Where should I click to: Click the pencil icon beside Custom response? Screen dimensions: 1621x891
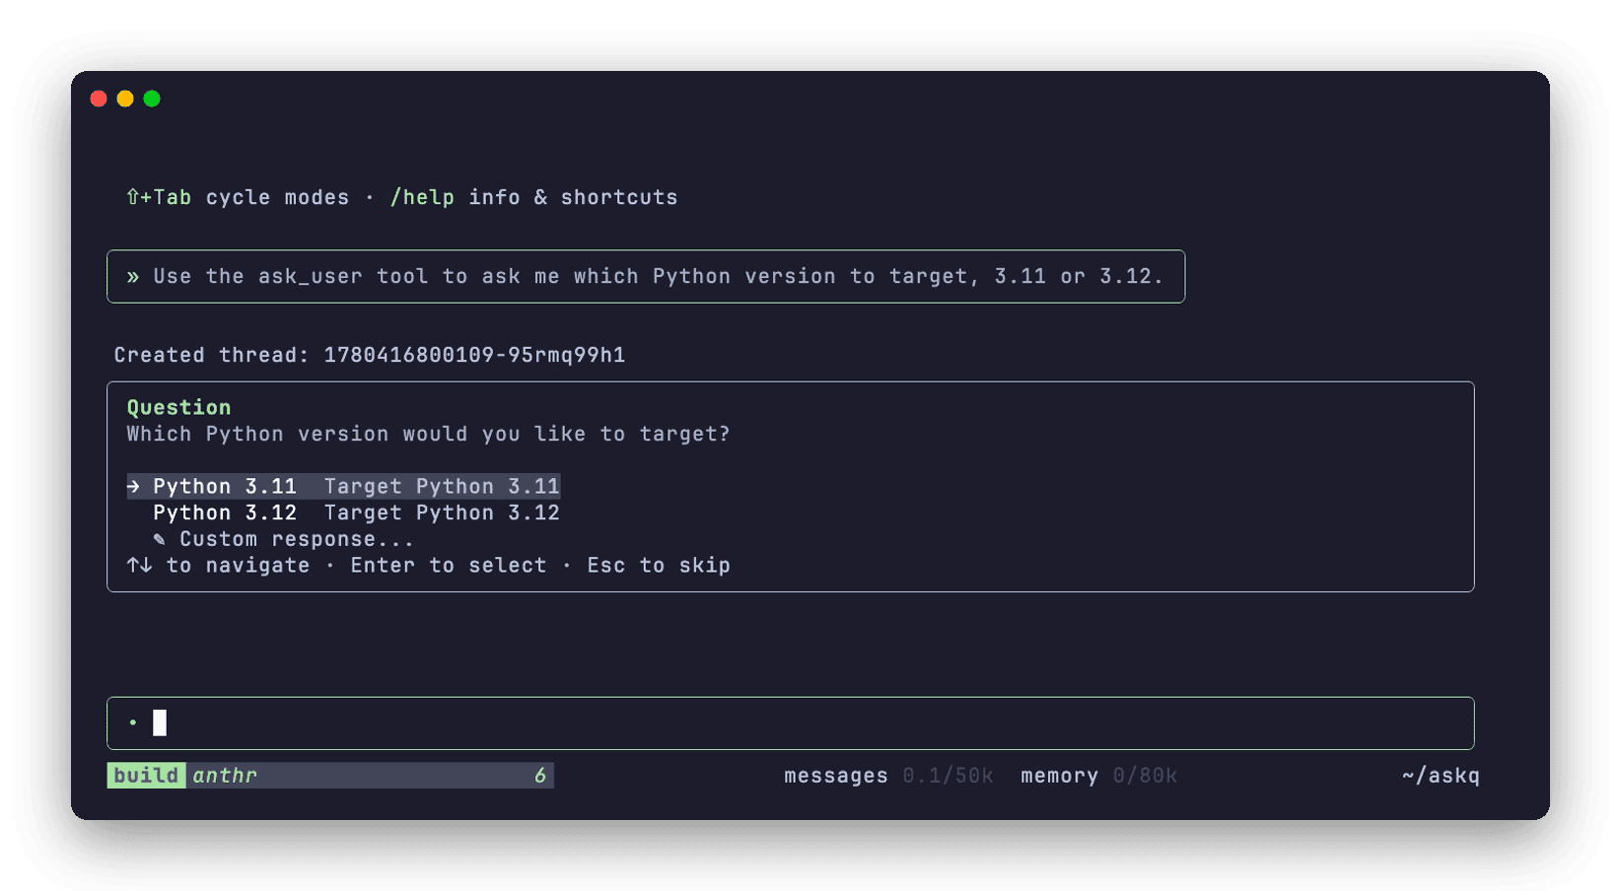(160, 539)
